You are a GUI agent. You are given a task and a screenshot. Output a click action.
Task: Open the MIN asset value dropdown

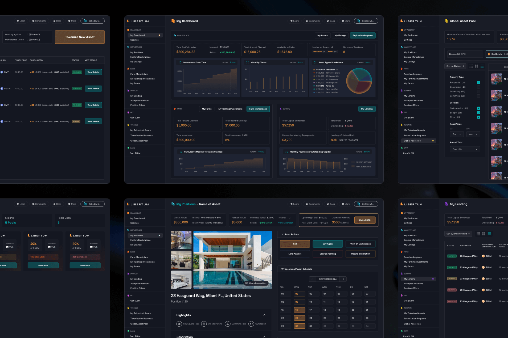click(457, 134)
